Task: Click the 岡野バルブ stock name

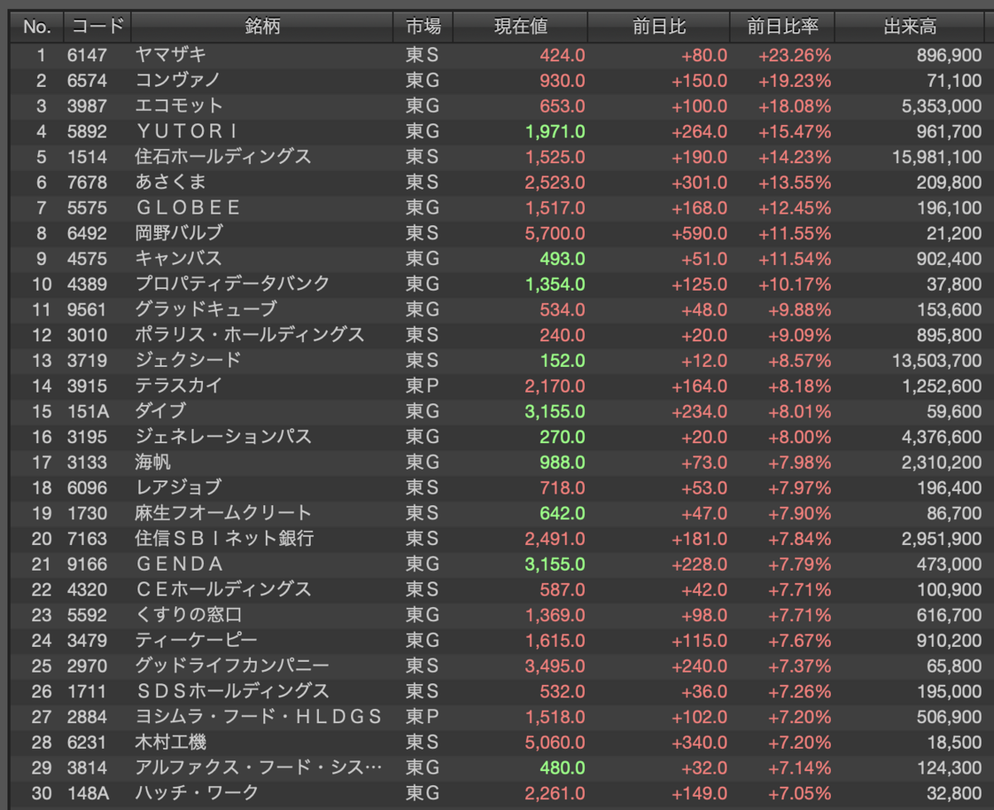Action: 179,233
